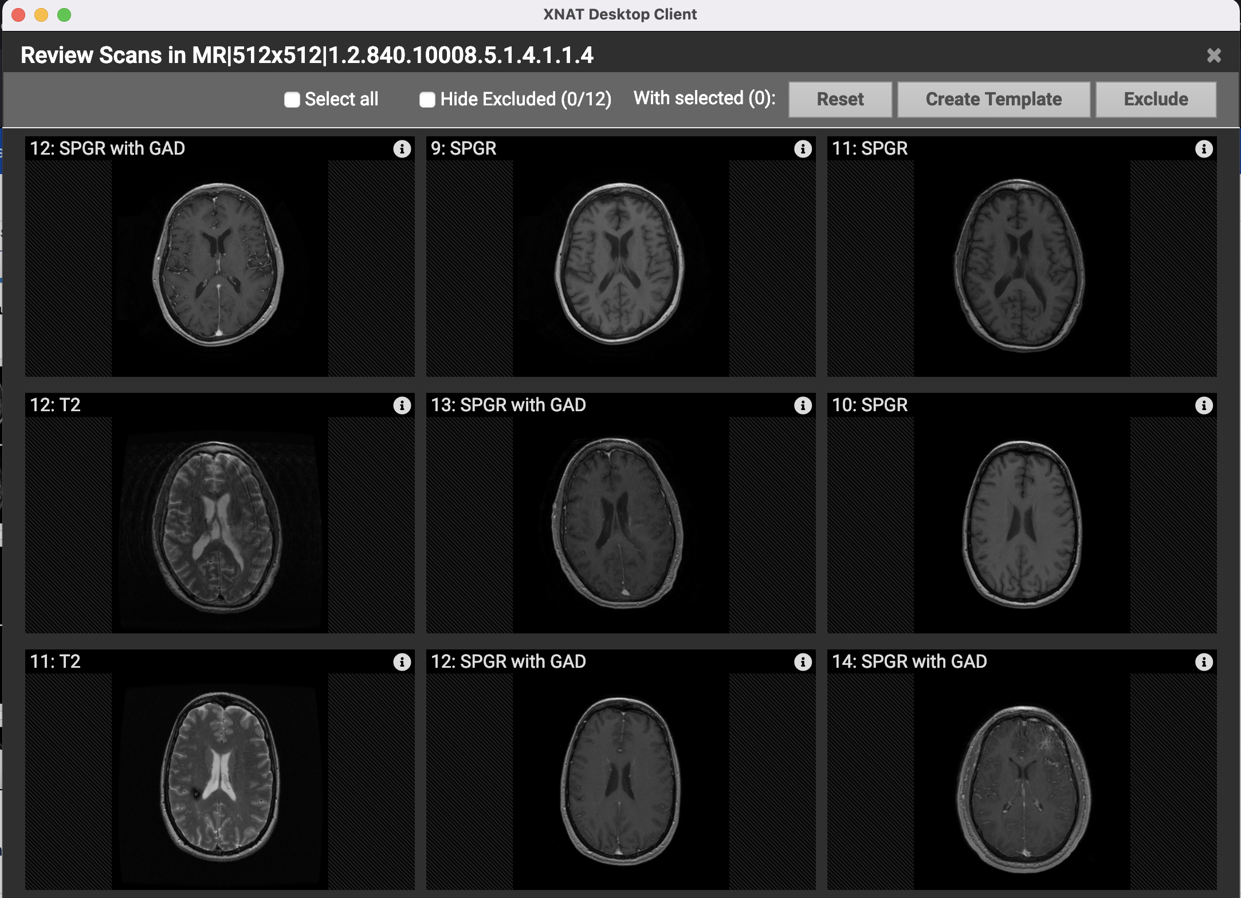View info for 10: SPGR scan
The height and width of the screenshot is (898, 1241).
coord(1204,405)
